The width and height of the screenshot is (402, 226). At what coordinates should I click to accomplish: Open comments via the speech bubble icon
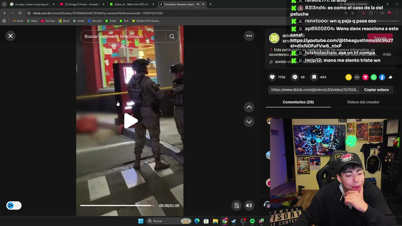[295, 77]
